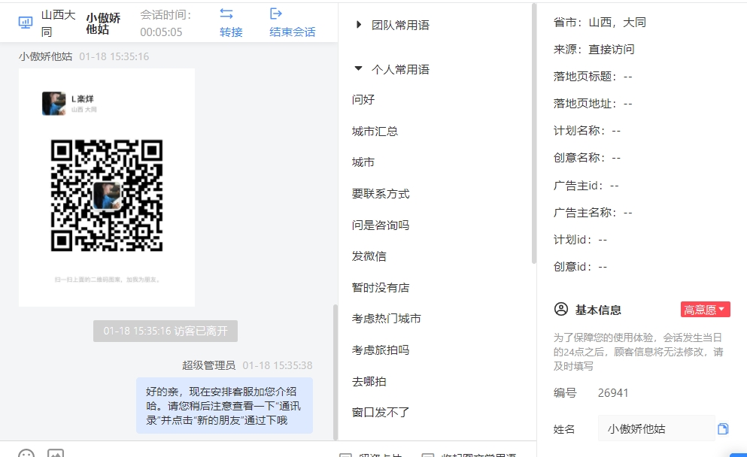Click the 姓名 input field
Viewport: 747px width, 457px height.
click(x=657, y=428)
